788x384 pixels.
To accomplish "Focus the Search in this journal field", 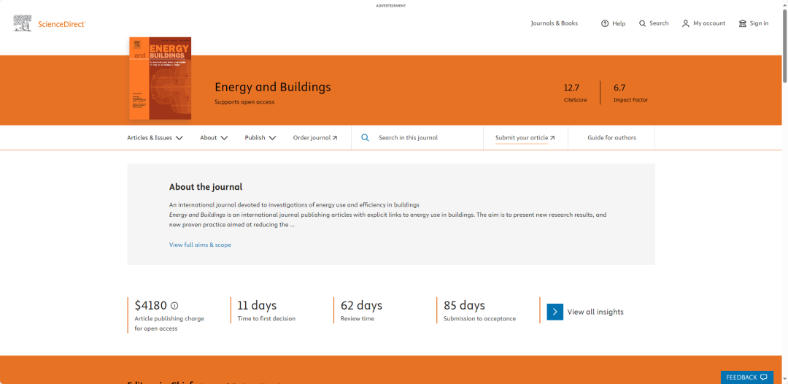I will click(417, 138).
